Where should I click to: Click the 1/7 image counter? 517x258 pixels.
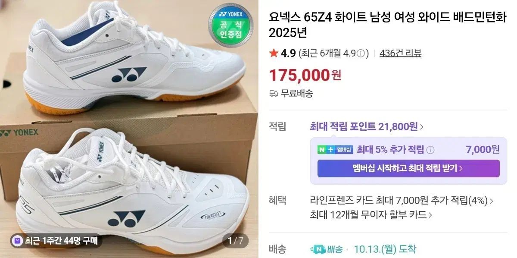click(236, 240)
